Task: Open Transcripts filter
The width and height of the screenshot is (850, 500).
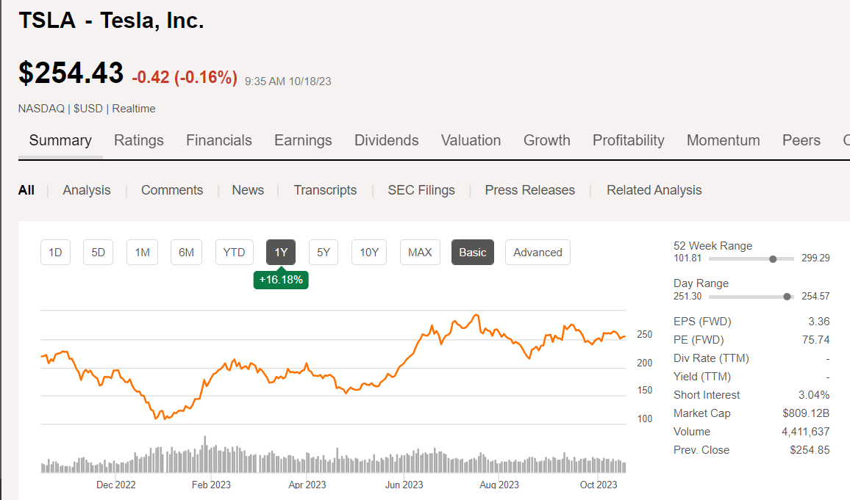Action: 325,190
